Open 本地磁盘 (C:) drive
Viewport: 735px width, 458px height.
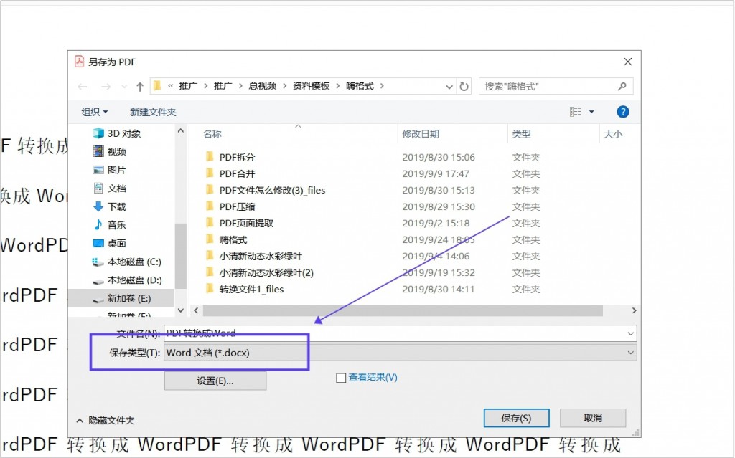click(x=127, y=262)
